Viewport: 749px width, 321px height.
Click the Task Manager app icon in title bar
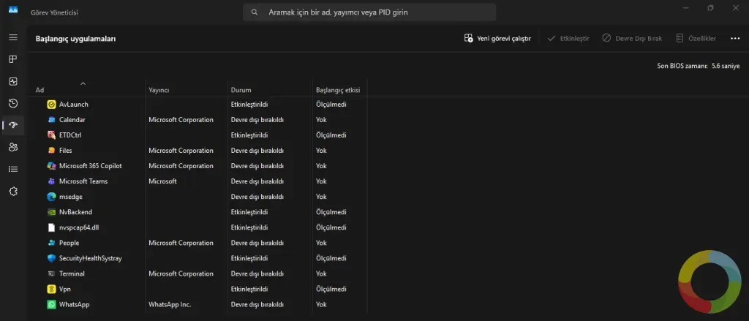click(x=13, y=9)
